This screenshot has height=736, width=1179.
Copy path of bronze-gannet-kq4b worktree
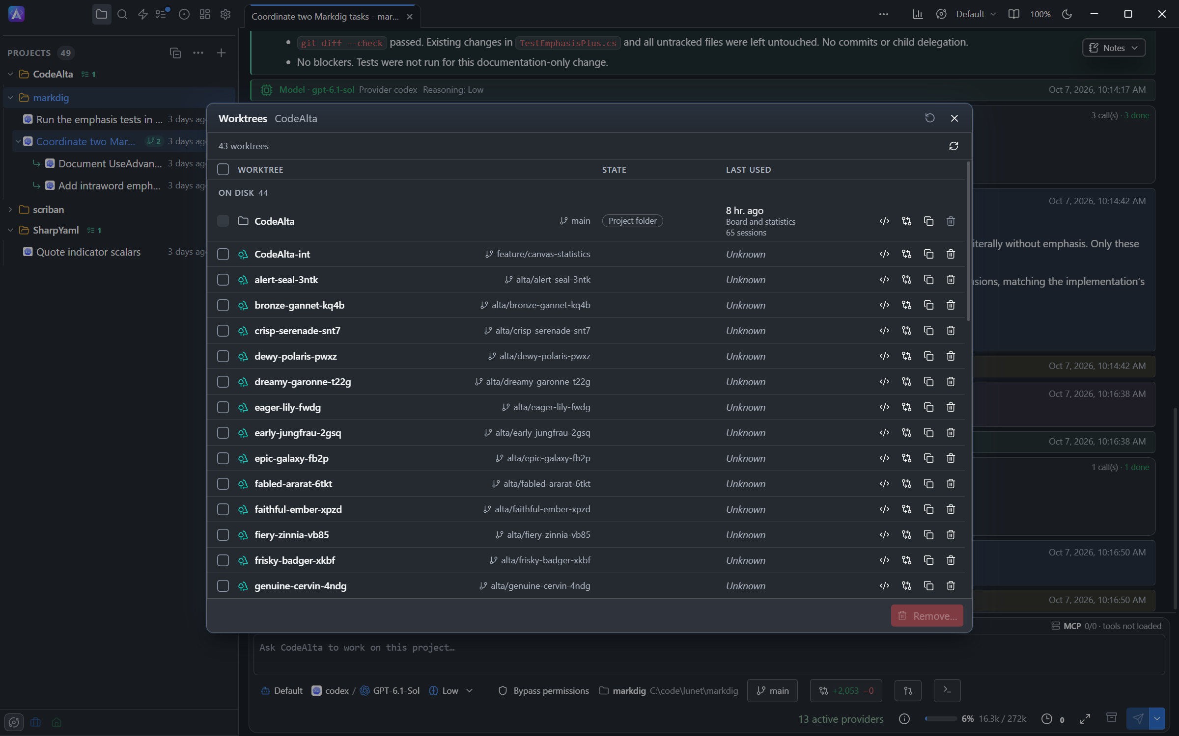[x=928, y=305]
